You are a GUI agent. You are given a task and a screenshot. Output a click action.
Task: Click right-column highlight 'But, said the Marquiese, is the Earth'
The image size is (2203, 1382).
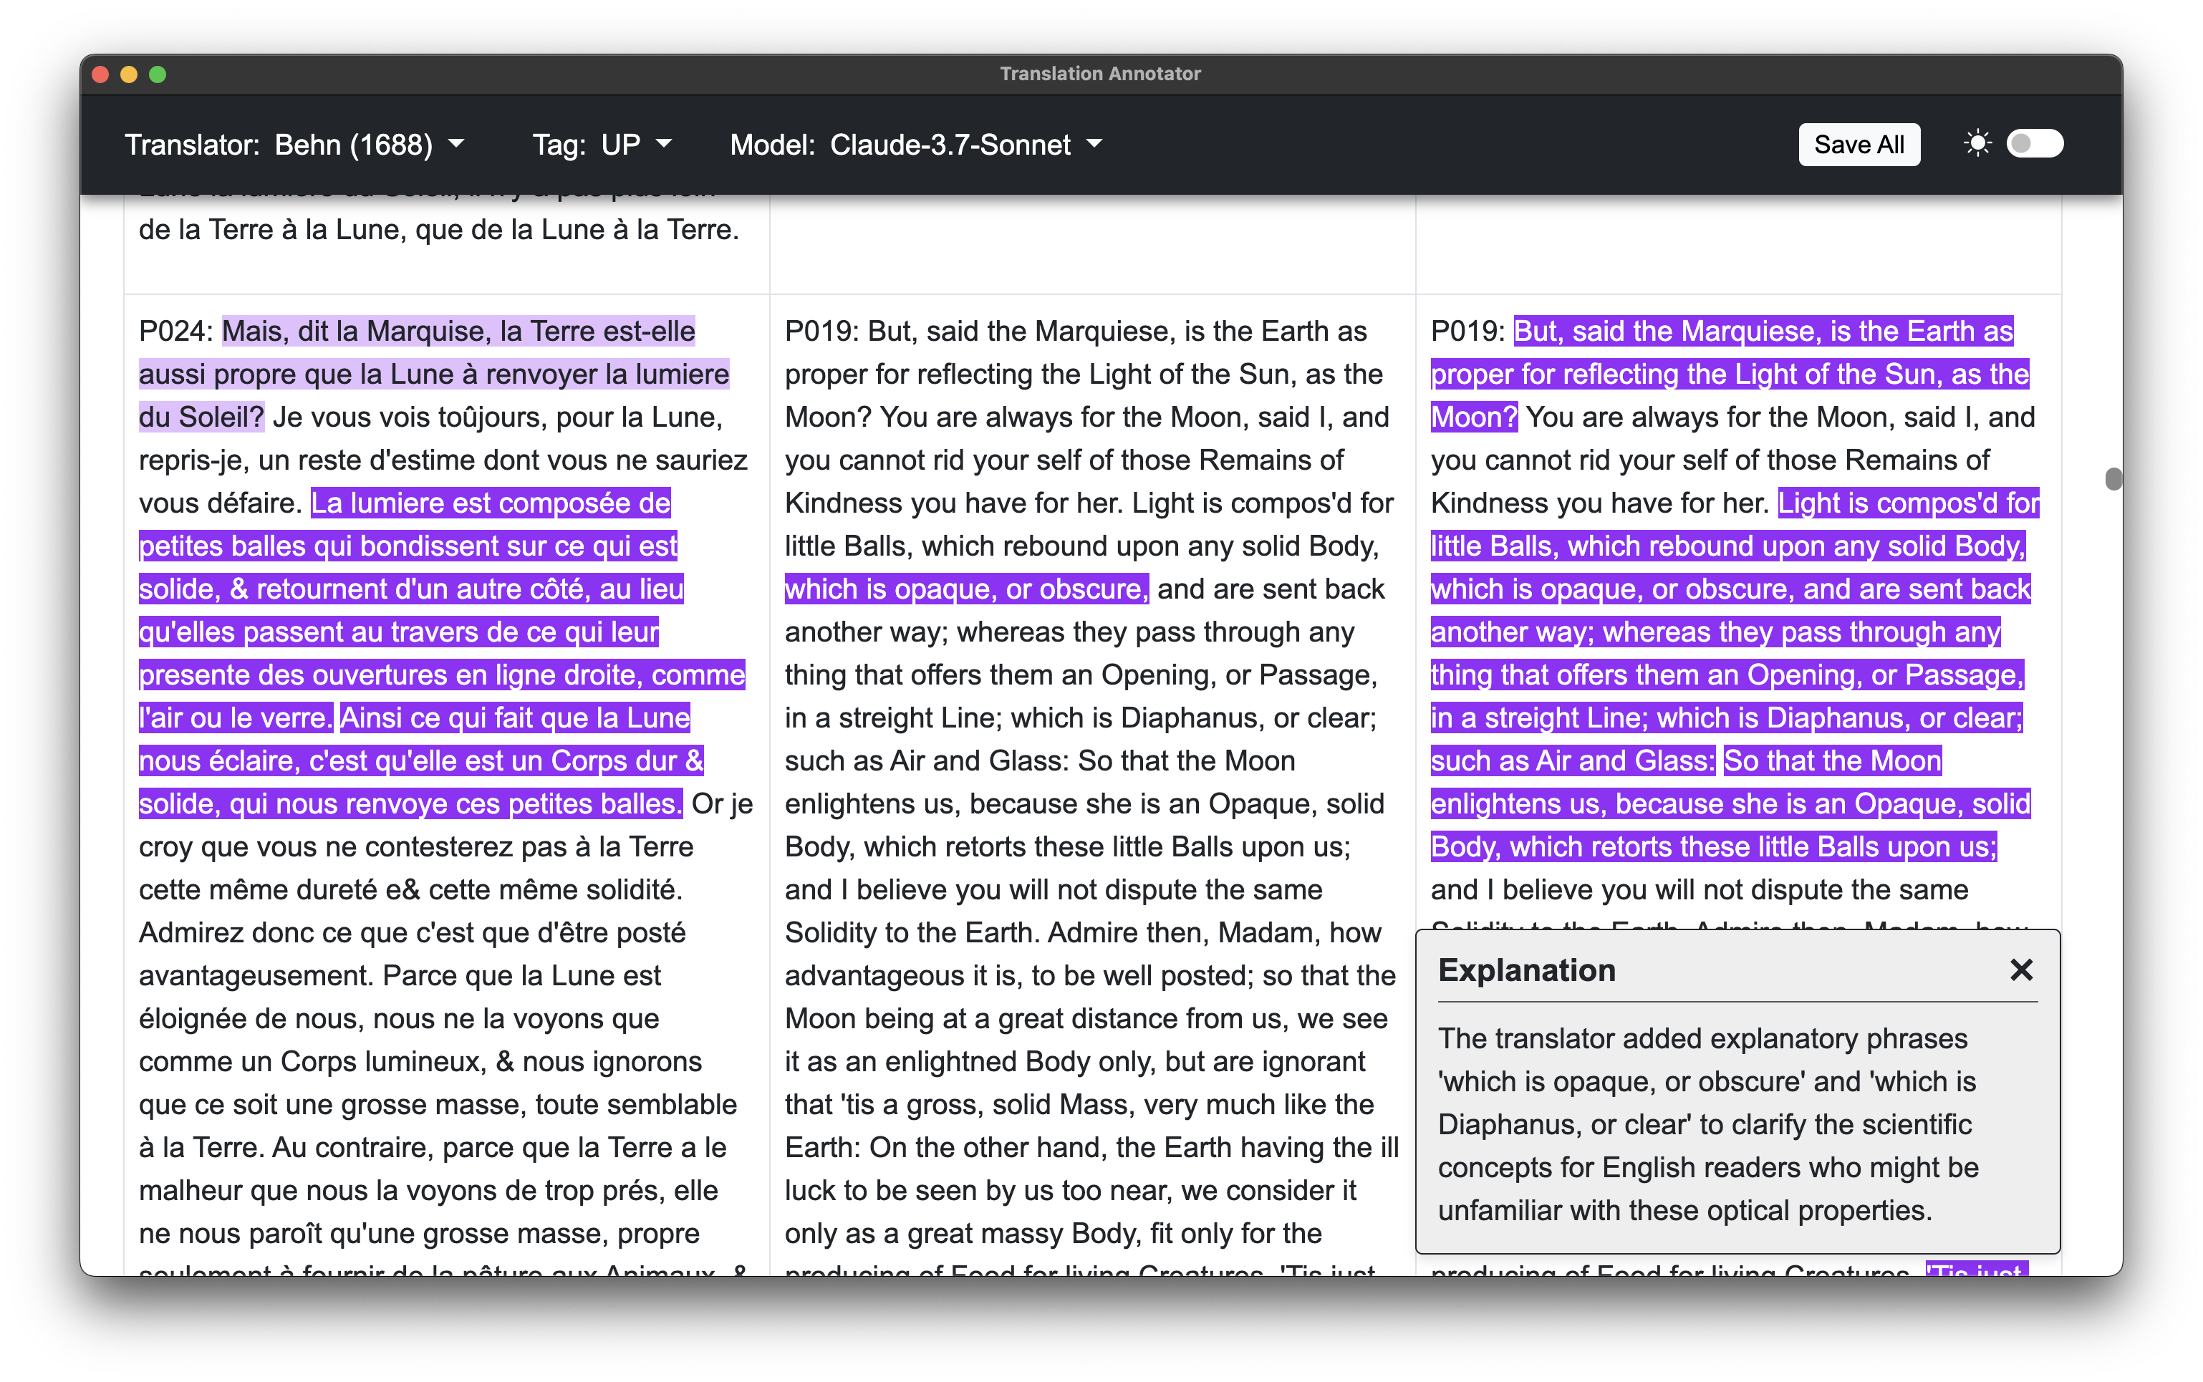coord(1742,331)
